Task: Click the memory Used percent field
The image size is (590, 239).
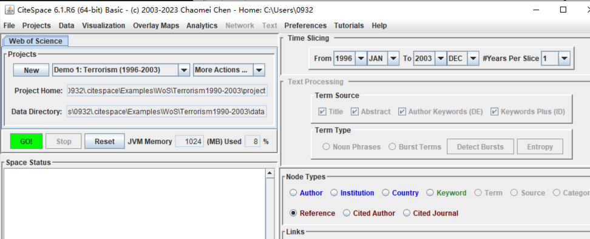Action: [253, 142]
